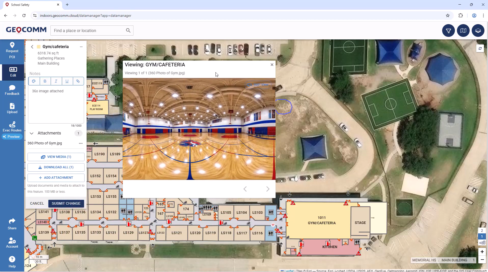Go back from Gym/cafeteria details
This screenshot has width=488, height=272.
point(32,47)
